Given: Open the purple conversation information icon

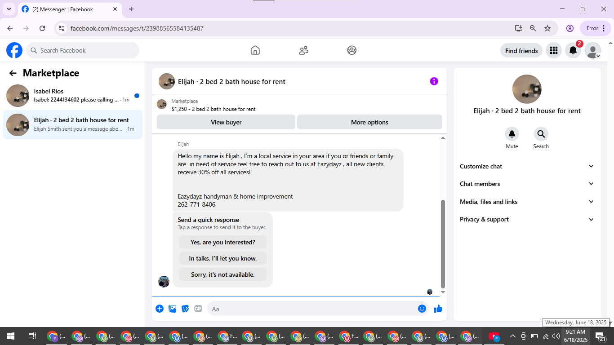Looking at the screenshot, I should coord(434,81).
